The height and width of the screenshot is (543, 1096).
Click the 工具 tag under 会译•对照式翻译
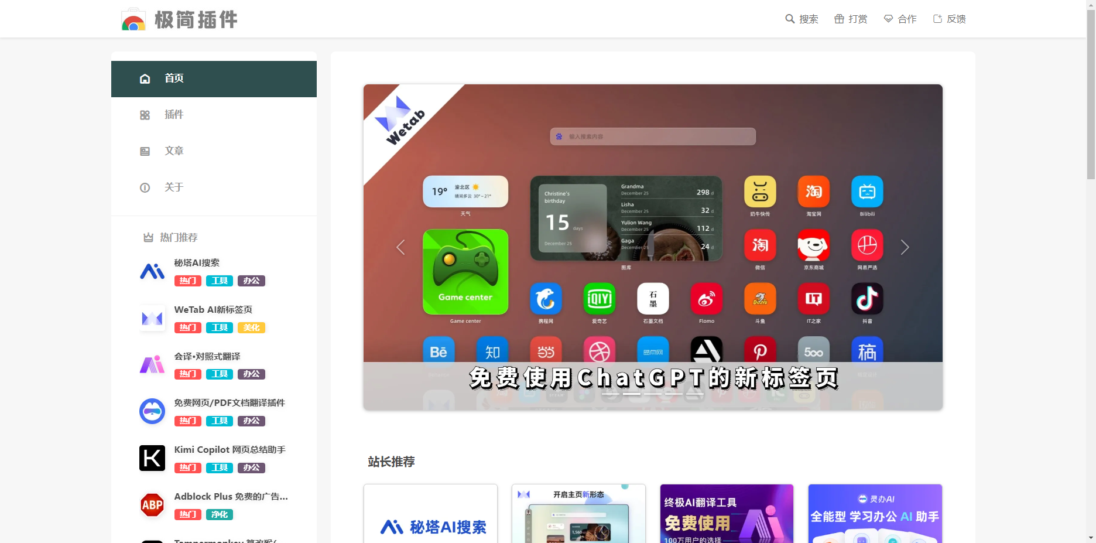point(220,374)
